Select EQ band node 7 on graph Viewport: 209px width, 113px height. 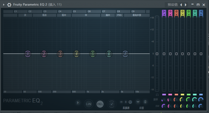click(125, 54)
